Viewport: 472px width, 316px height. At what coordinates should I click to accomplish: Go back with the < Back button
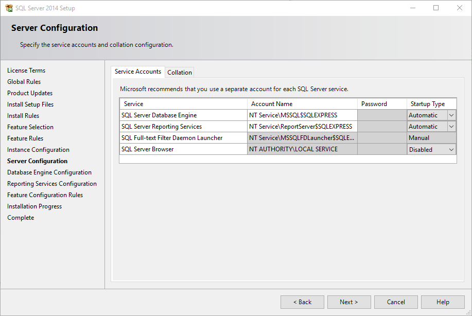tap(302, 302)
